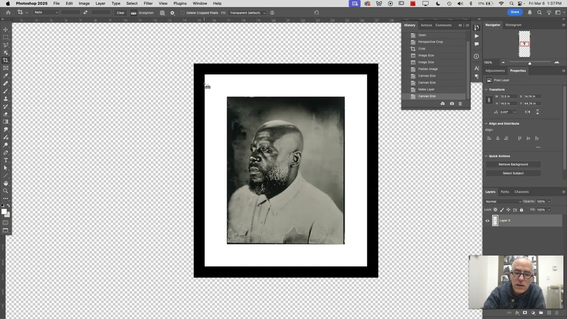Select the Spot Healing Brush tool

(x=6, y=83)
